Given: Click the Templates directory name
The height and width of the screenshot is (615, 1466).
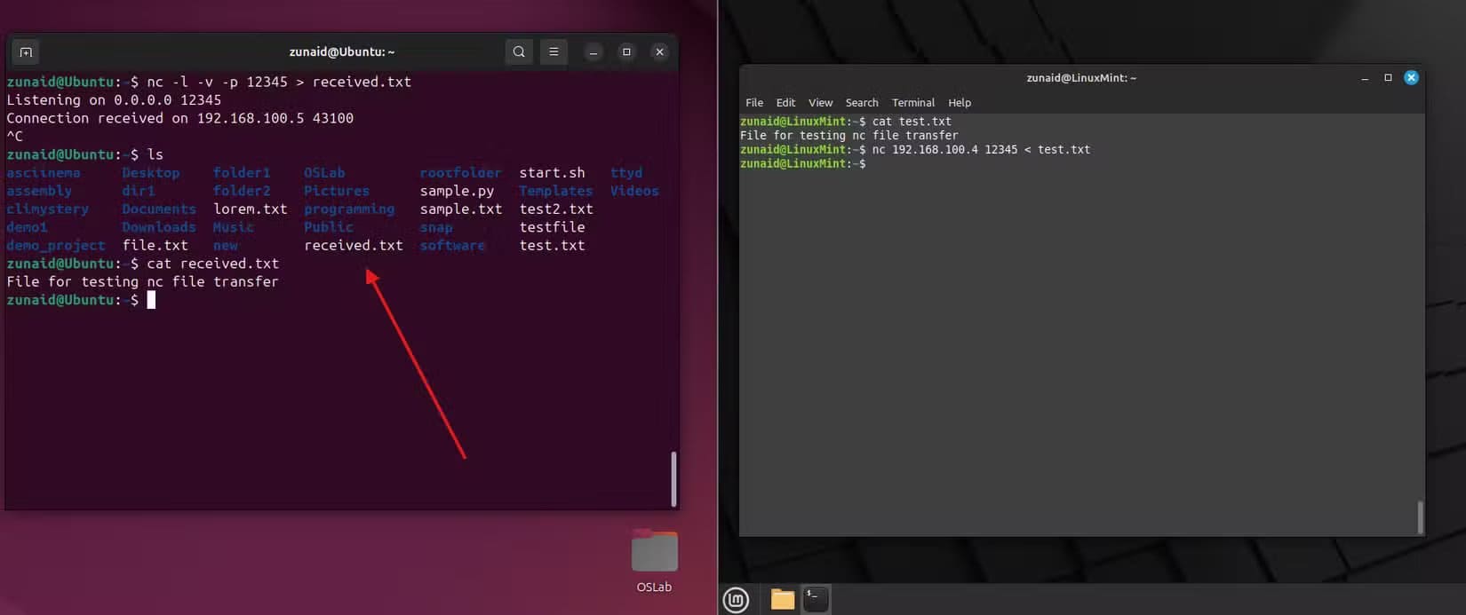Looking at the screenshot, I should pyautogui.click(x=556, y=192).
